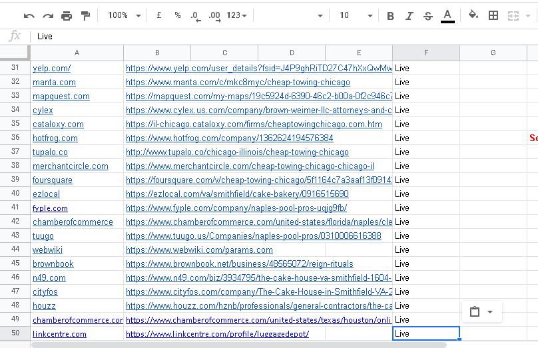The width and height of the screenshot is (538, 348).
Task: Print the spreadsheet with printer icon
Action: point(67,15)
